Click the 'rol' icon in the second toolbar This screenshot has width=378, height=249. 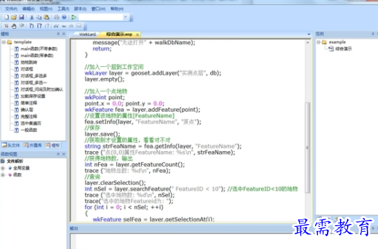click(79, 26)
